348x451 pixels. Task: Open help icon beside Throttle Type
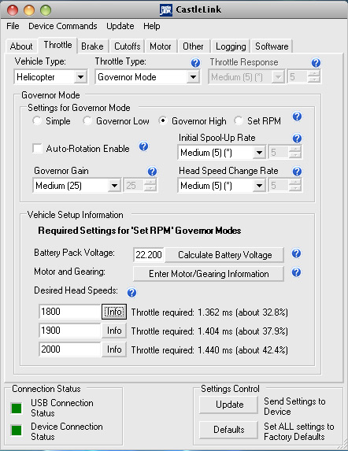click(195, 63)
